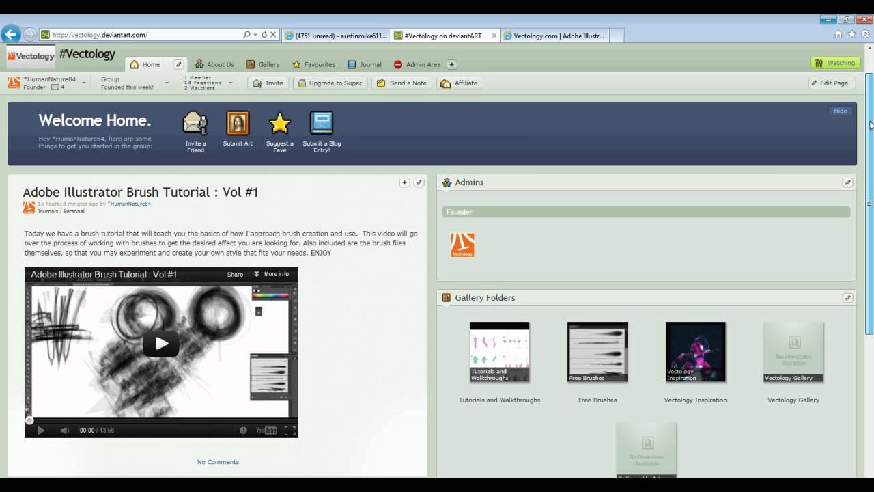
Task: Toggle video fullscreen icon
Action: click(x=290, y=430)
